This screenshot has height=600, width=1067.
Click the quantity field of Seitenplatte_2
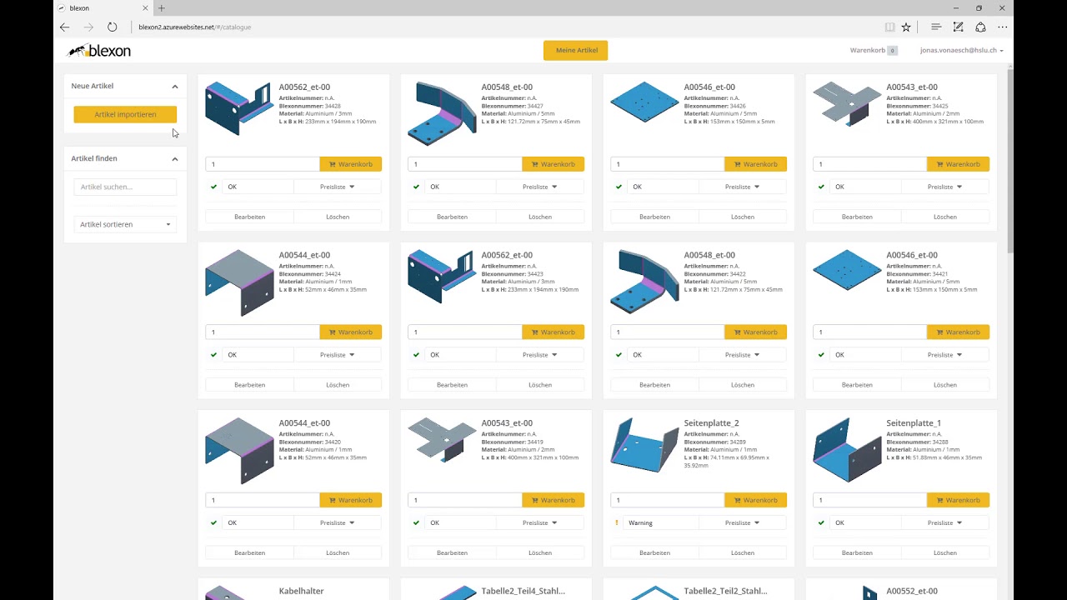pos(668,500)
